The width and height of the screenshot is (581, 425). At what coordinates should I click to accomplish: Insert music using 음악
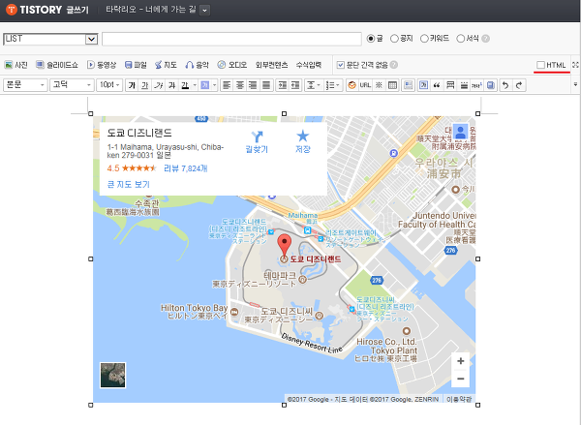198,65
